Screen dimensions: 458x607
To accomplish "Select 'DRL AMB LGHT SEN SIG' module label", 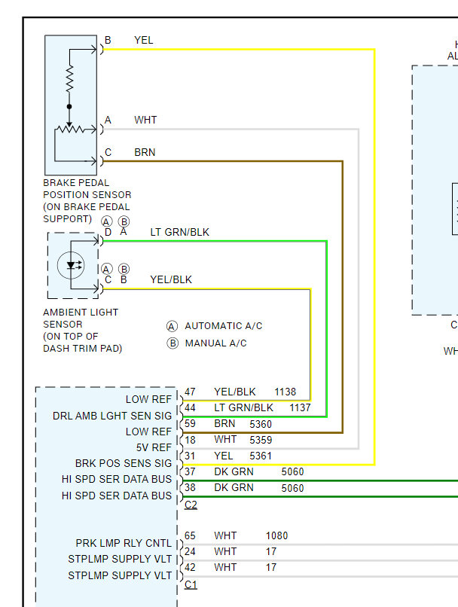I will pos(112,416).
